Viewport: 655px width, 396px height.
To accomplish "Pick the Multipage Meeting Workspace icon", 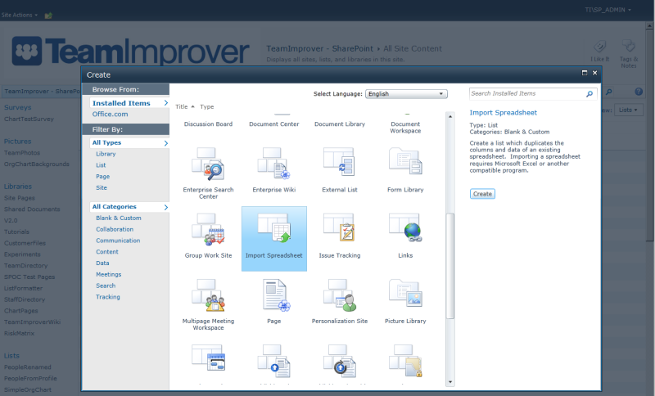I will click(x=208, y=295).
